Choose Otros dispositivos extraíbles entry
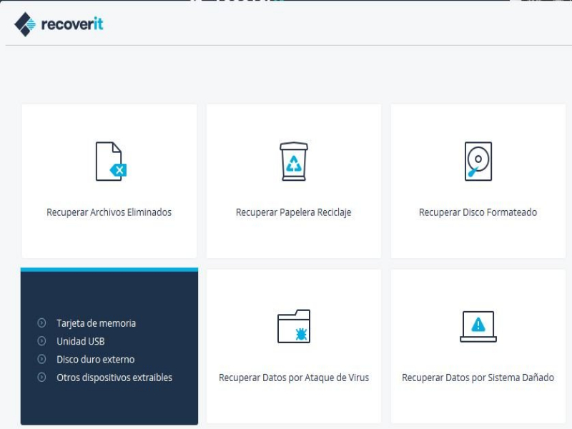 [114, 378]
